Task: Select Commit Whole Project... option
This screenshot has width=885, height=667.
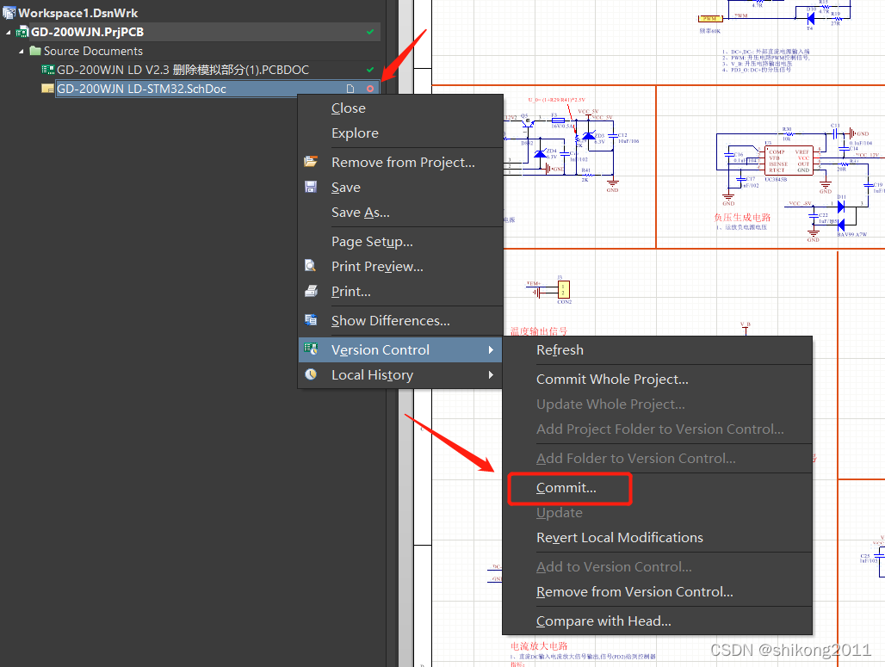Action: [x=612, y=380]
